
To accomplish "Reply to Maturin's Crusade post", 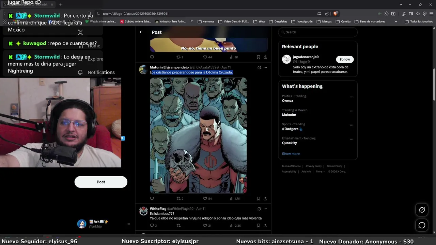I will (x=152, y=198).
